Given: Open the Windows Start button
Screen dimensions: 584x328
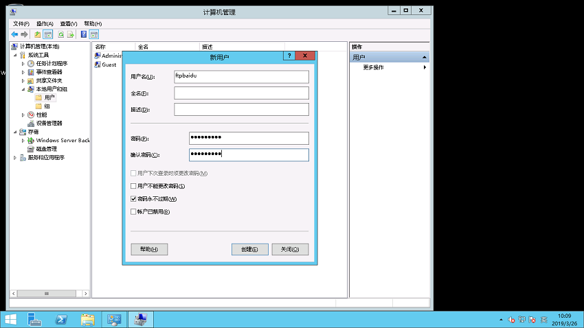Looking at the screenshot, I should (10, 320).
